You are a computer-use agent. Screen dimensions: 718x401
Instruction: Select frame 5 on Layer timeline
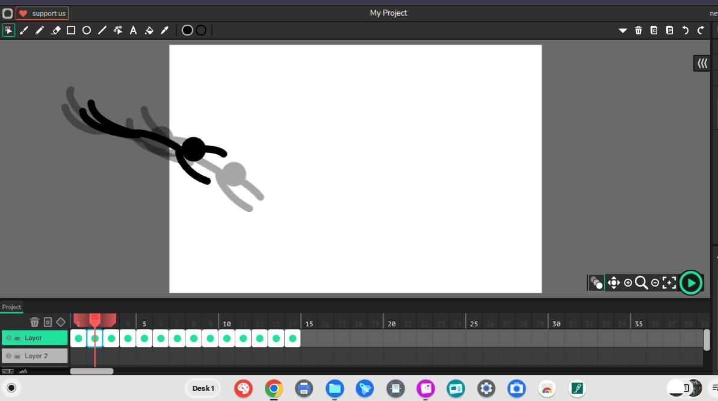coord(144,338)
